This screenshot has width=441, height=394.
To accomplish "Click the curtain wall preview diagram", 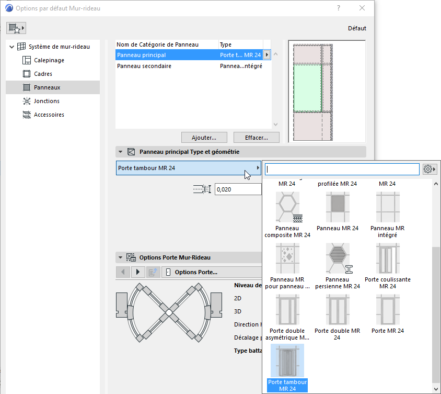I will click(327, 91).
